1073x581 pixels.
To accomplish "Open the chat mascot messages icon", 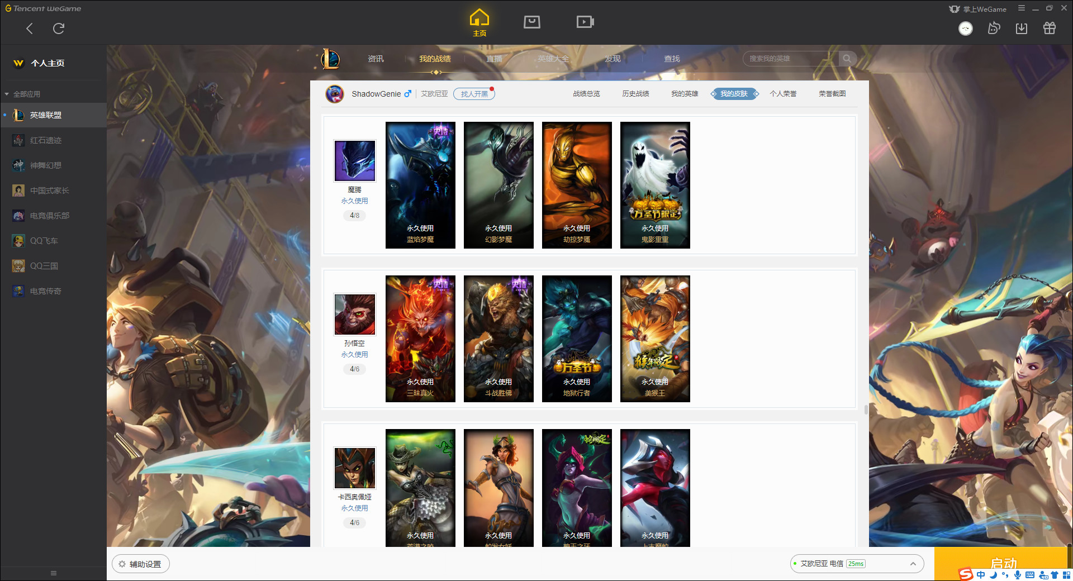I will click(x=994, y=28).
